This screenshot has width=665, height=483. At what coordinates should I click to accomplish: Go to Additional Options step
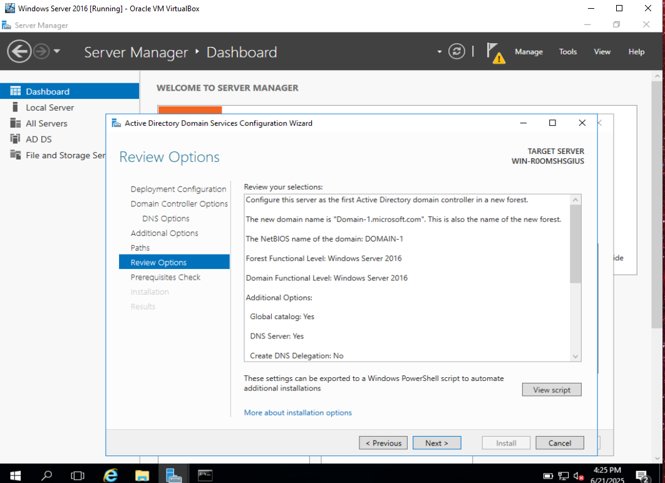click(164, 233)
